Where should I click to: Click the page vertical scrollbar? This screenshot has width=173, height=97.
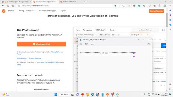tap(167, 20)
